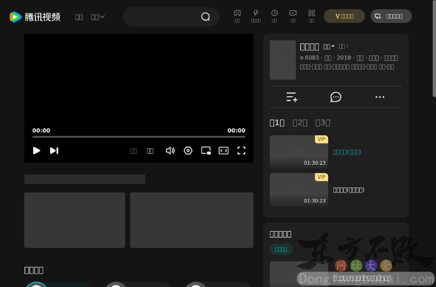
Task: Skip to the next episode
Action: (54, 151)
